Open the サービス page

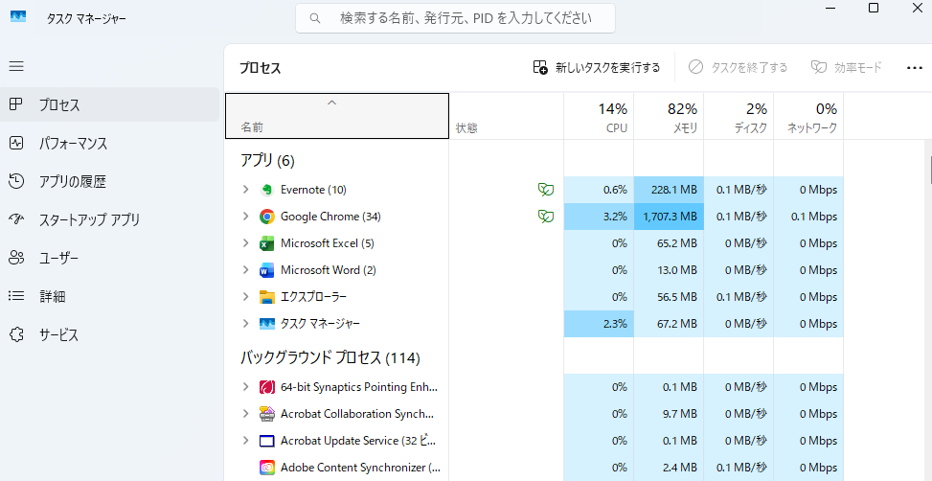(x=110, y=334)
